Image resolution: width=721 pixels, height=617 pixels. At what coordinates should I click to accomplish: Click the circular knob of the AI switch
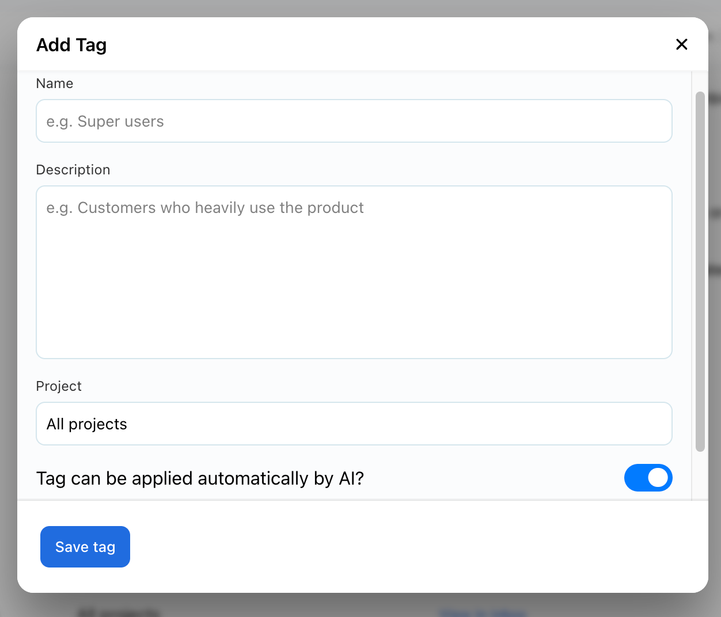click(659, 478)
